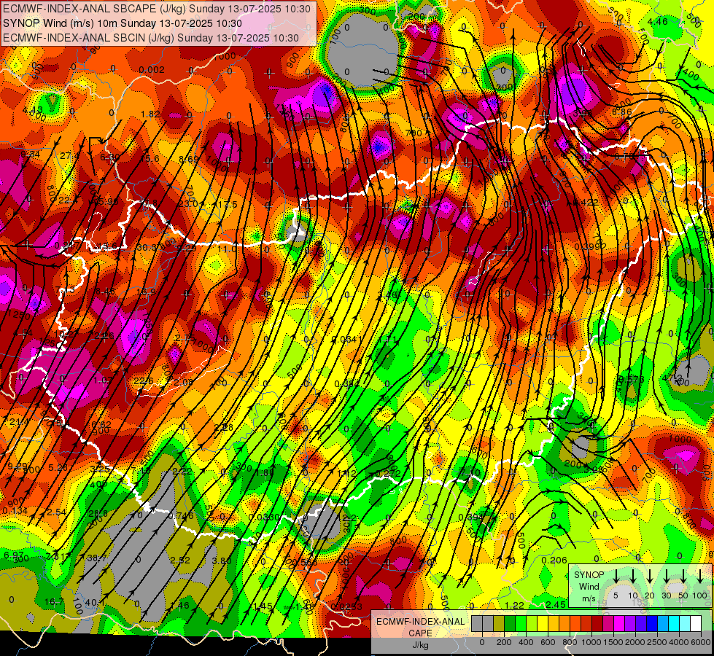Pick the bright magenta CAPE legend swatch

coord(619,624)
